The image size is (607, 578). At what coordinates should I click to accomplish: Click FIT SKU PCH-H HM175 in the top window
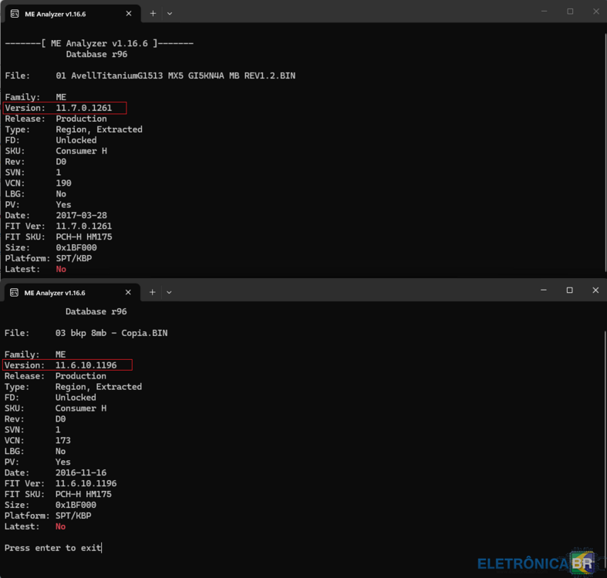84,237
